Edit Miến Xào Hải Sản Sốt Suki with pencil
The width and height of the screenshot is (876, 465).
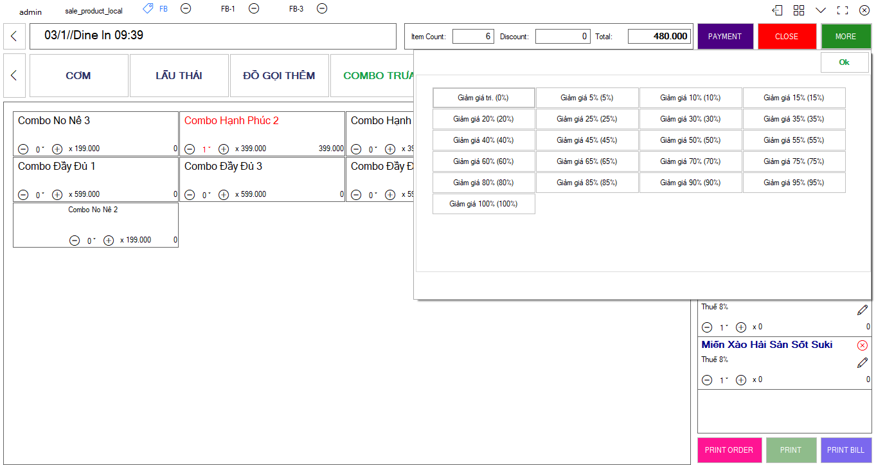pyautogui.click(x=863, y=363)
